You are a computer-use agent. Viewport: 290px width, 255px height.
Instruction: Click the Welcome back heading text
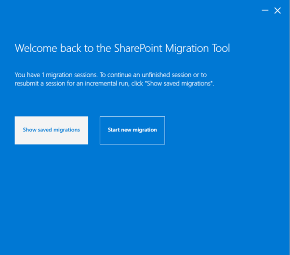pyautogui.click(x=122, y=48)
